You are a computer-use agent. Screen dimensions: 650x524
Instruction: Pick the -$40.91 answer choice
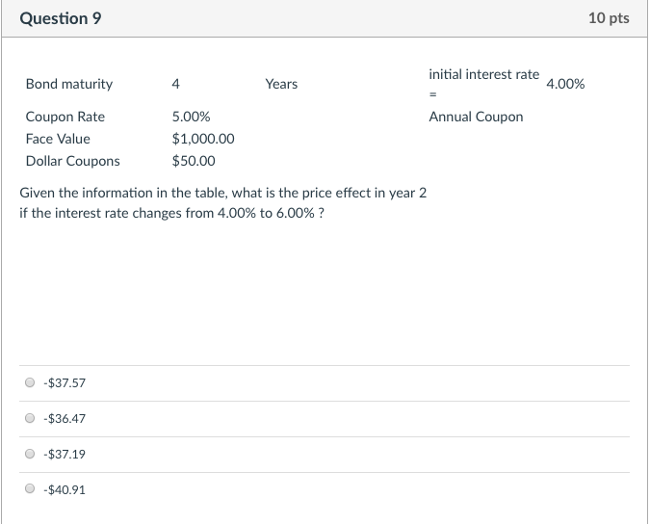coord(30,488)
